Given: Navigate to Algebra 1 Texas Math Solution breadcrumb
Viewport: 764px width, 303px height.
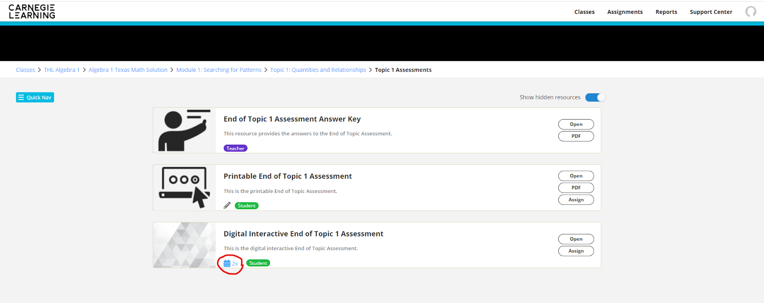Looking at the screenshot, I should pos(128,70).
